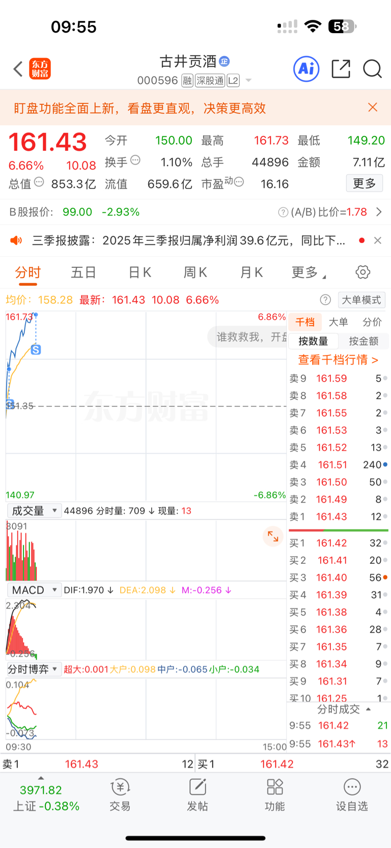Screen dimensions: 391x848
Task: Tap the back arrow icon
Action: click(x=18, y=69)
